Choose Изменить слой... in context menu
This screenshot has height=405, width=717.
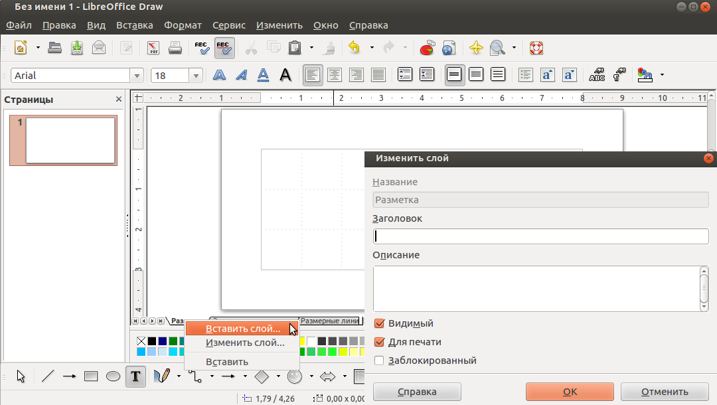click(245, 343)
